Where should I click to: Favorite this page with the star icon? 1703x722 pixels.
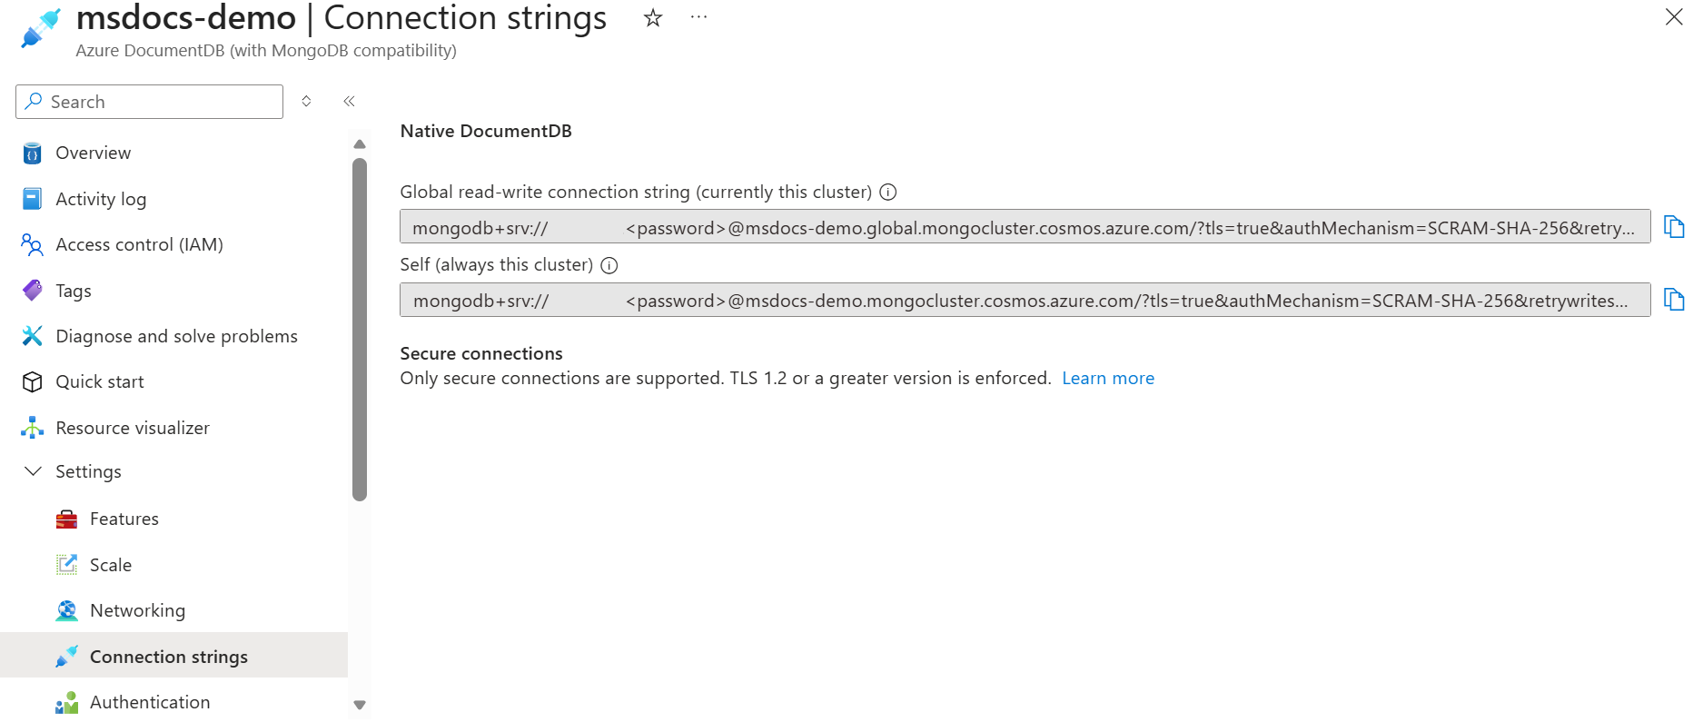(652, 17)
